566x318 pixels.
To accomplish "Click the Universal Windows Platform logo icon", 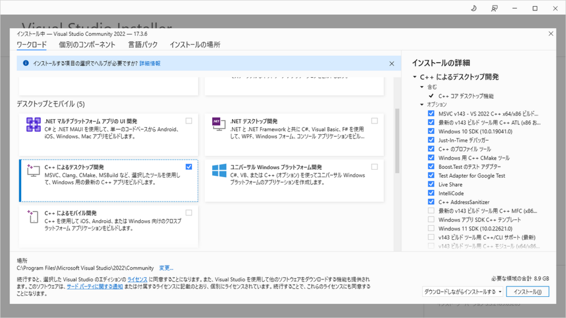I will [x=219, y=171].
